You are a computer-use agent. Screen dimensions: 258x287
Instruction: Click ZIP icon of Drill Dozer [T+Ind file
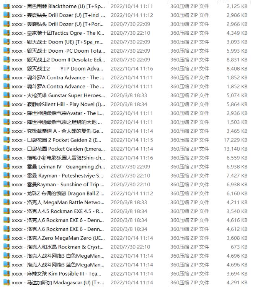click(x=7, y=15)
